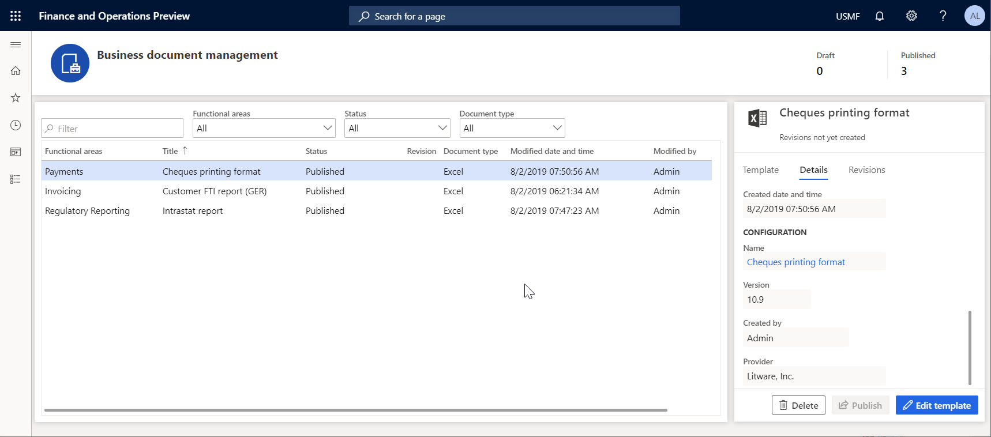
Task: Click the Published status in the Invoicing row
Action: (325, 191)
